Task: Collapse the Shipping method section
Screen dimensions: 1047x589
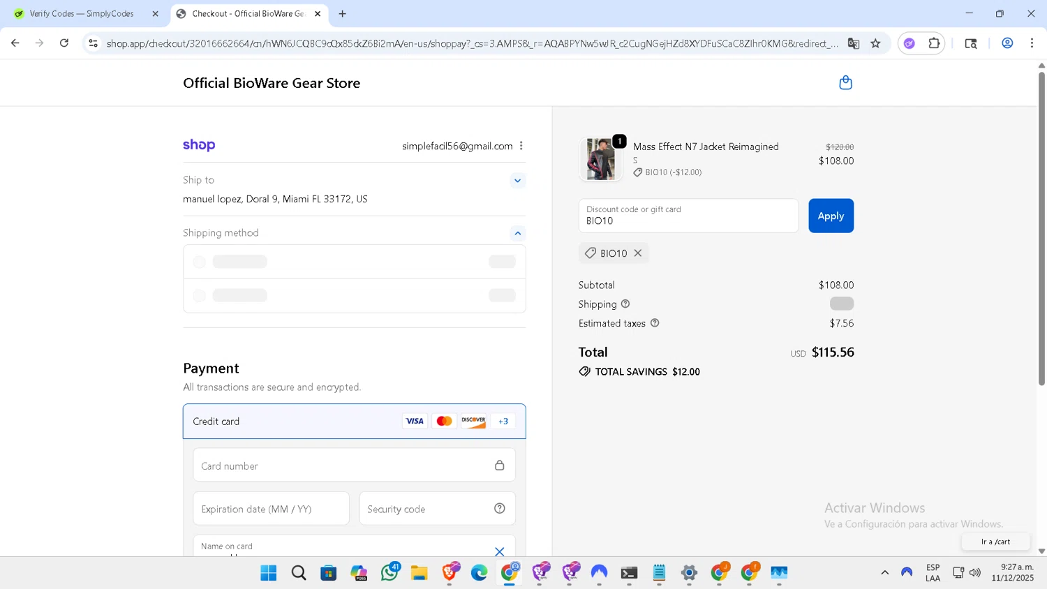Action: (x=517, y=234)
